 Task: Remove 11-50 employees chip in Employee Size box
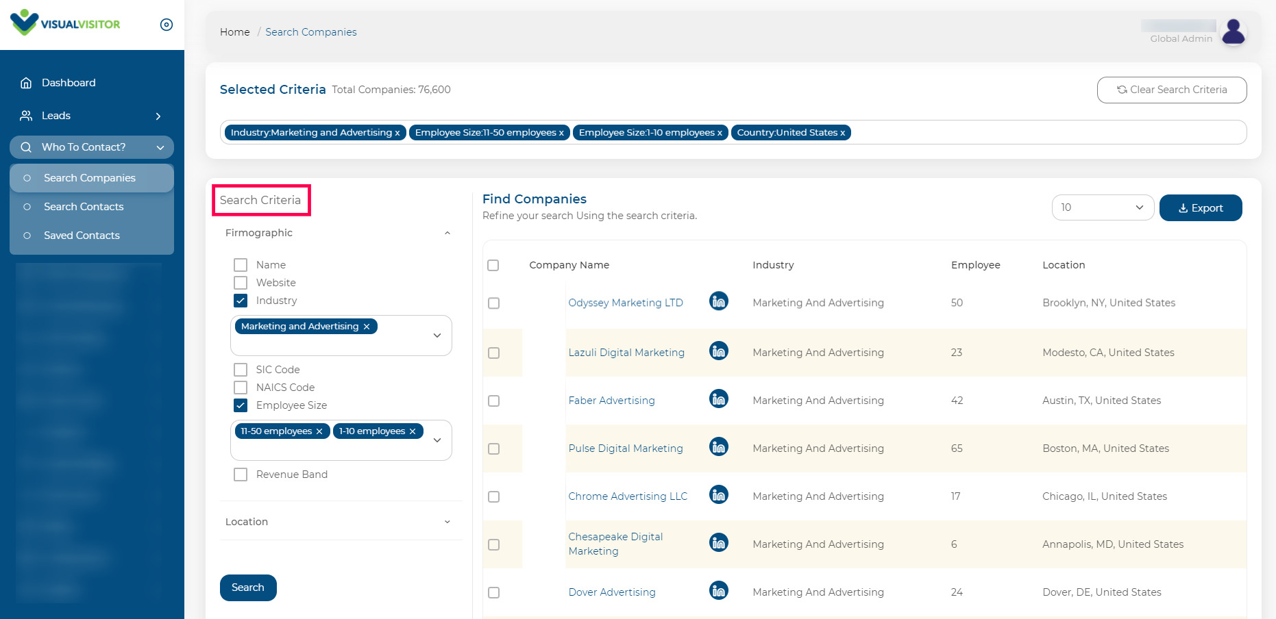pyautogui.click(x=319, y=431)
